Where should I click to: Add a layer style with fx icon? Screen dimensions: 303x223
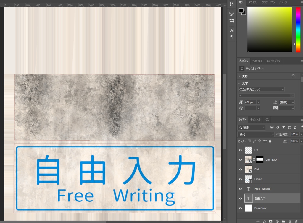pyautogui.click(x=264, y=221)
